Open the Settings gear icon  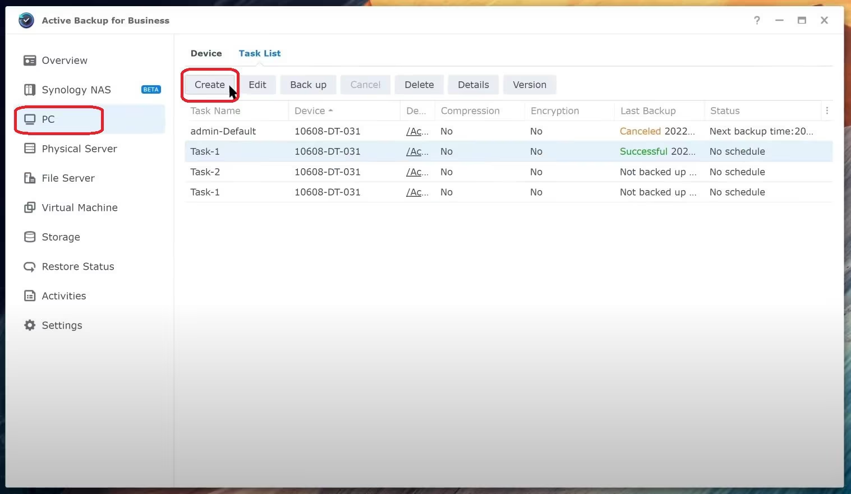30,325
